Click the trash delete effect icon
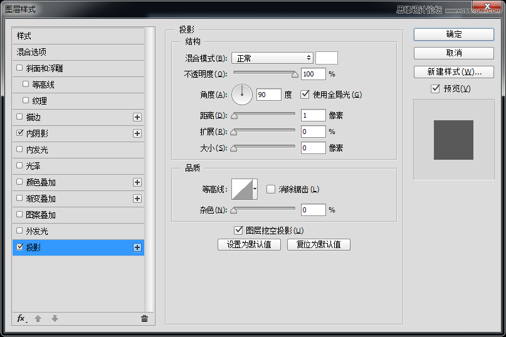This screenshot has height=337, width=506. pos(144,319)
